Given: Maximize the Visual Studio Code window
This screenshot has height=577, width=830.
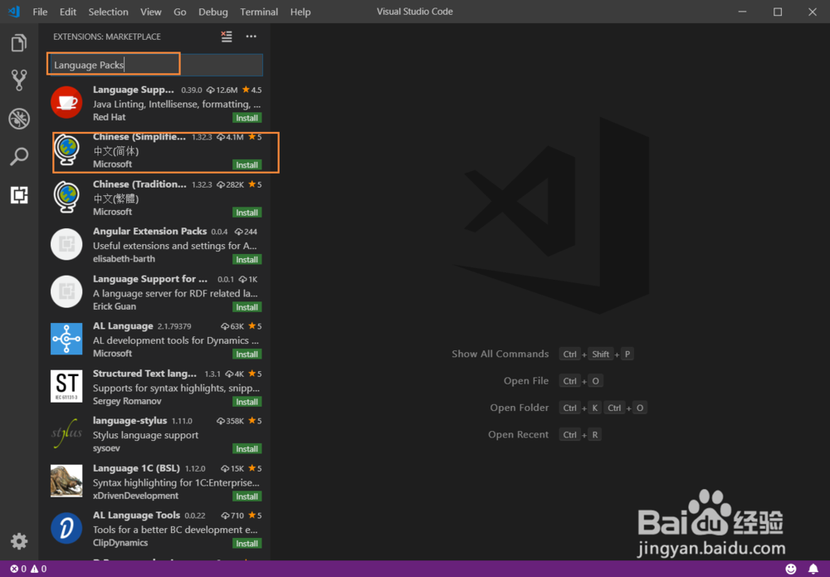Looking at the screenshot, I should [778, 12].
